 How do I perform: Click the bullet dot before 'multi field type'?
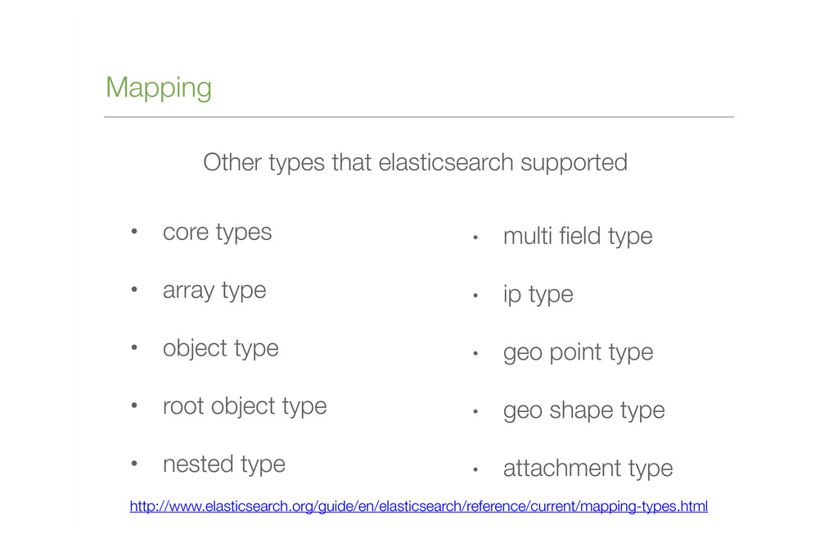click(x=475, y=237)
